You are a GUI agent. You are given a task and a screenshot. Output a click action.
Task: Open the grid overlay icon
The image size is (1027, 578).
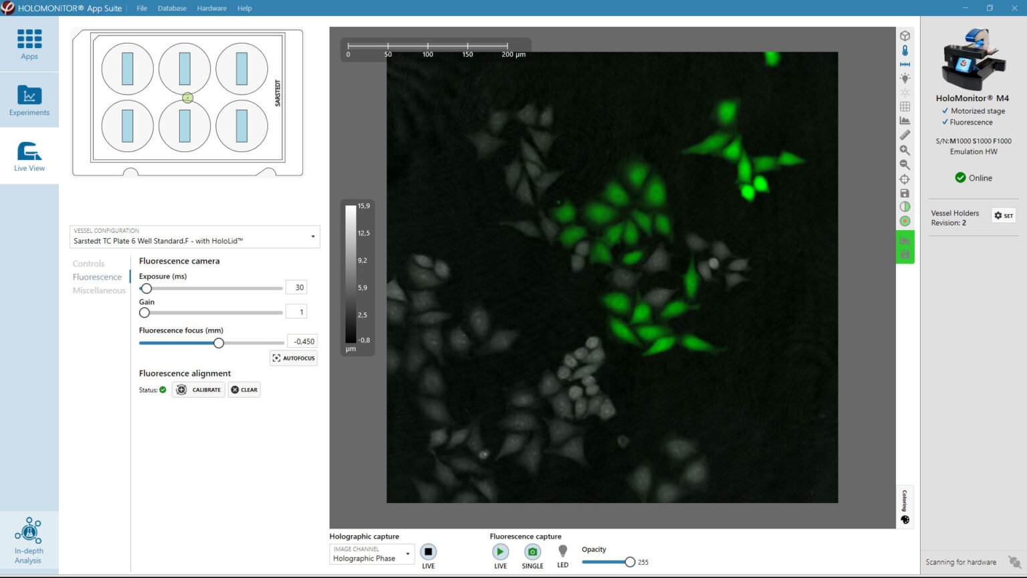(x=905, y=106)
